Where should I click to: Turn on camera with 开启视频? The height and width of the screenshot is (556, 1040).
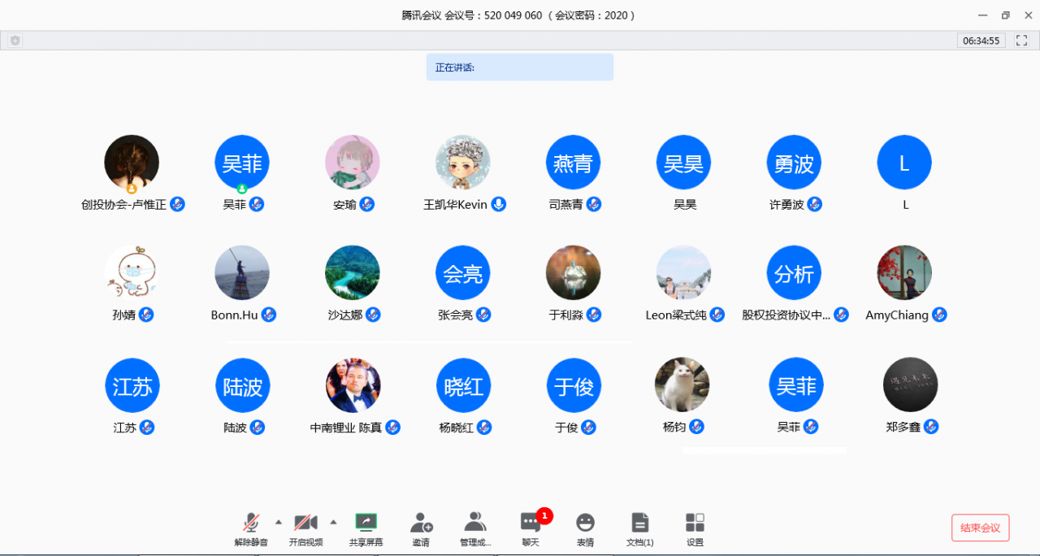point(305,523)
